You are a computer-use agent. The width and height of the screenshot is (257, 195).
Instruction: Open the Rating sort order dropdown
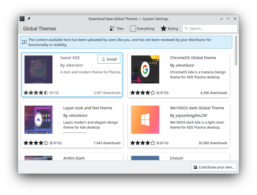(x=169, y=28)
